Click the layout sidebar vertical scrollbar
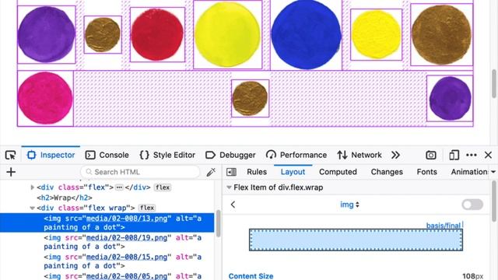This screenshot has width=498, height=280. (x=494, y=201)
